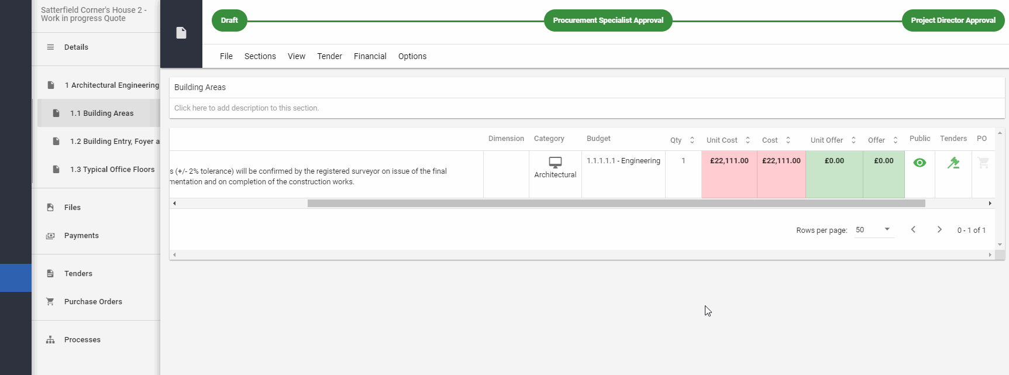Click the section description placeholder field
Screen dimensions: 1009x375
[246, 108]
